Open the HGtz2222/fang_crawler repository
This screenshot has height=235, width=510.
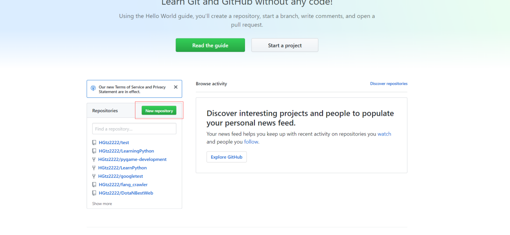123,185
